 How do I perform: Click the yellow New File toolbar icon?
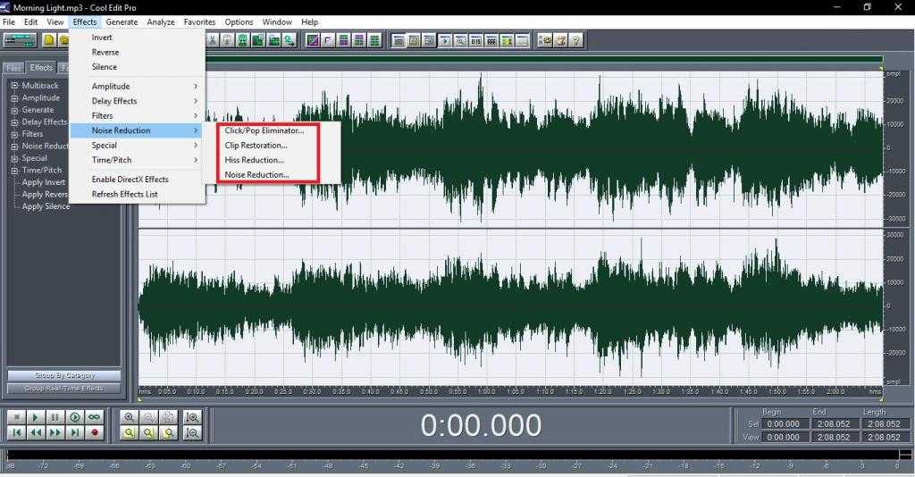(x=50, y=40)
